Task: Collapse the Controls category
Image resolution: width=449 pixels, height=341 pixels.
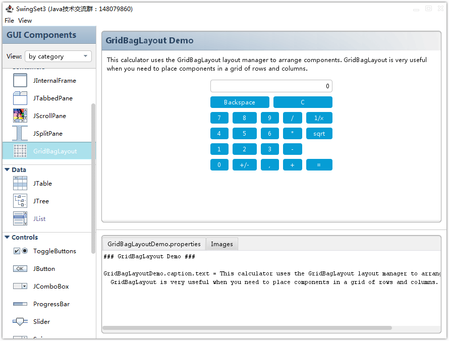Action: pyautogui.click(x=7, y=237)
